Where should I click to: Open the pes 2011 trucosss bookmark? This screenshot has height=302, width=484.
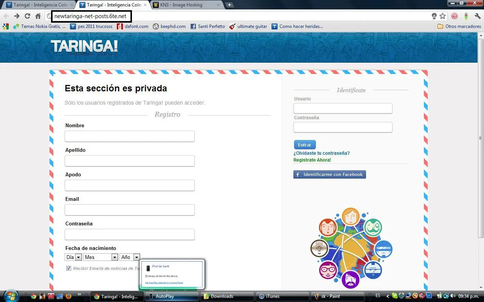coord(91,26)
